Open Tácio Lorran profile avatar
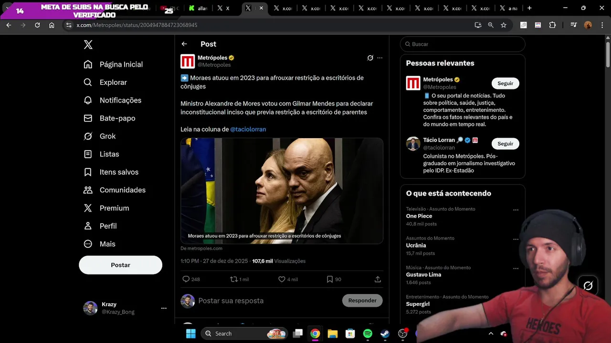 point(413,143)
